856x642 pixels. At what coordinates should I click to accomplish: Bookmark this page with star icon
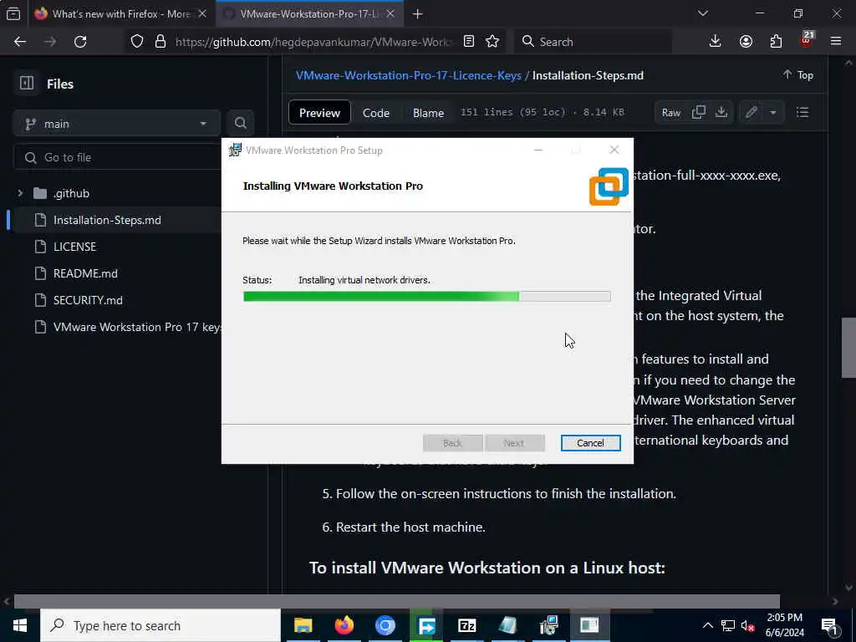(492, 42)
